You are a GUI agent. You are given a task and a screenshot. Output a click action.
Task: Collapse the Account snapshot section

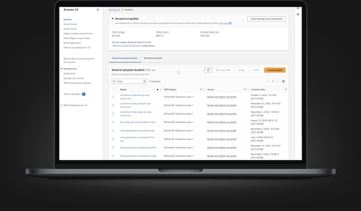click(x=113, y=19)
